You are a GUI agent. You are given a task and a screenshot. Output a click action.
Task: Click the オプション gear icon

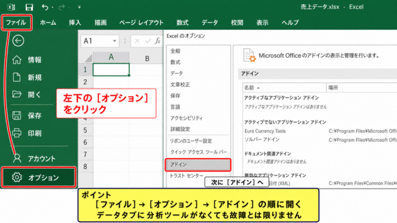click(17, 177)
